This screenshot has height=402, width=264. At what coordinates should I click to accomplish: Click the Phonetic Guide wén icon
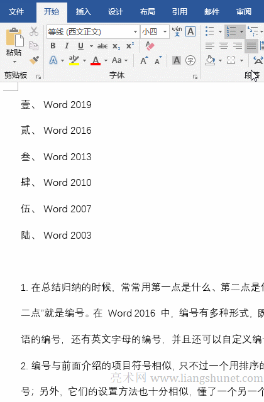tap(177, 31)
